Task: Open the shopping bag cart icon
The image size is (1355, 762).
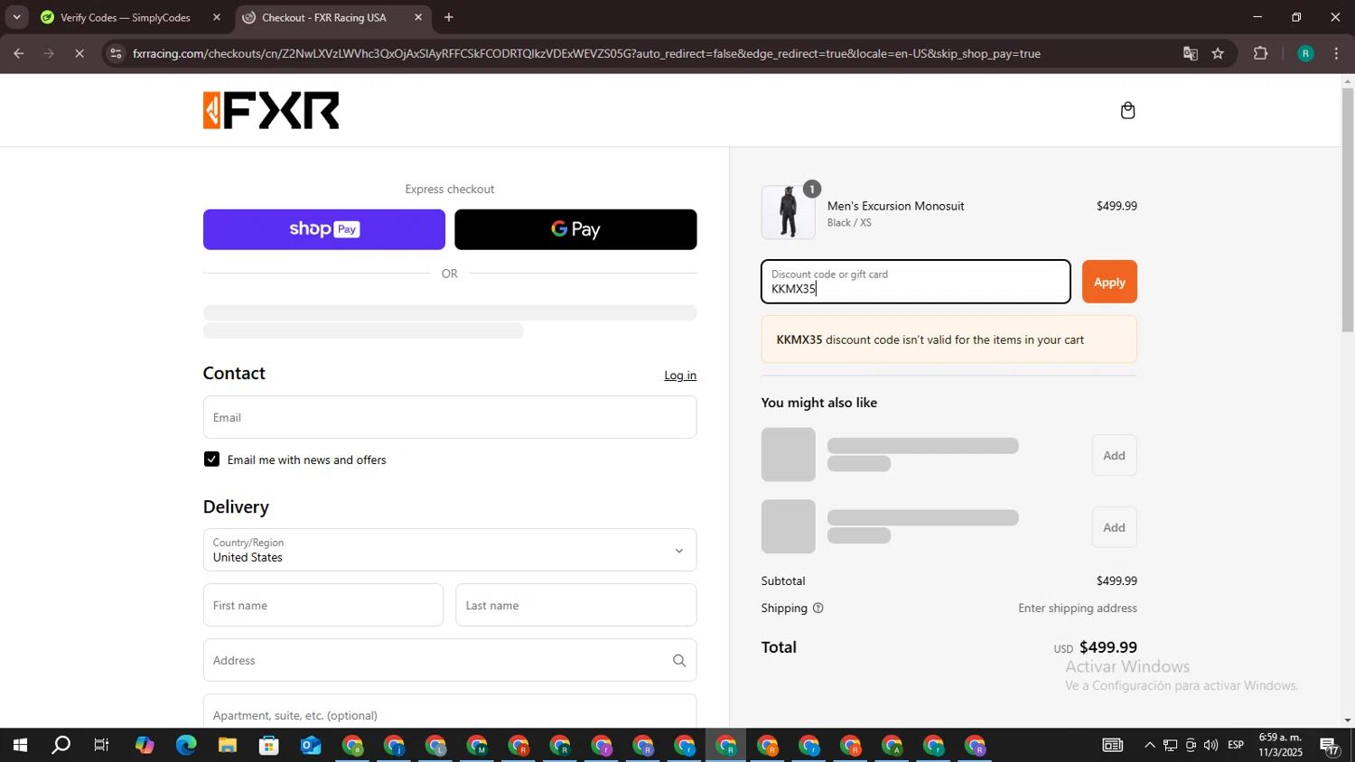Action: click(x=1127, y=110)
